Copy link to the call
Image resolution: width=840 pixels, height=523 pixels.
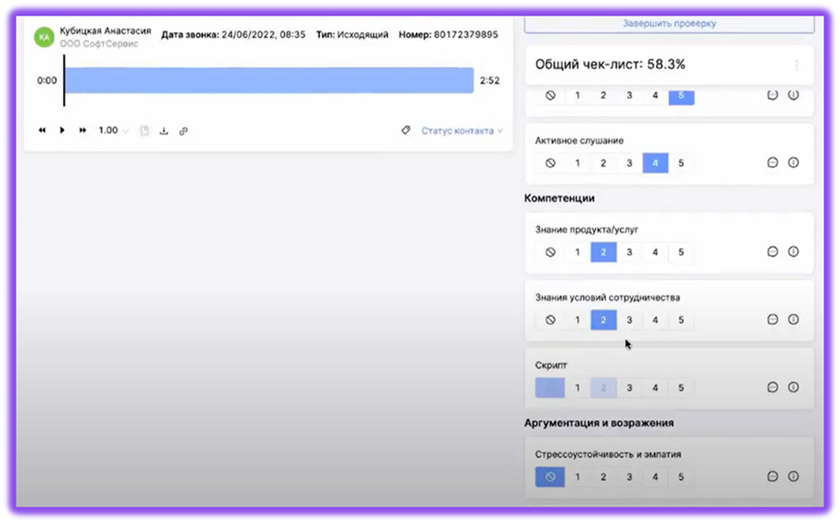coord(183,131)
